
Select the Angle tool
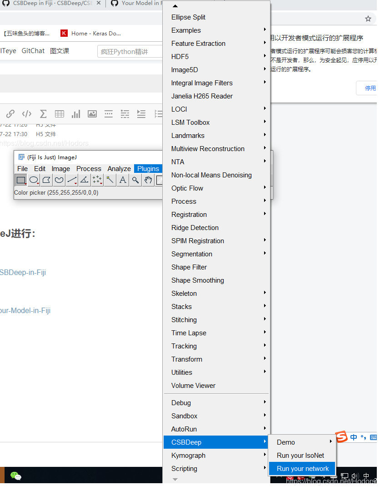click(x=85, y=180)
